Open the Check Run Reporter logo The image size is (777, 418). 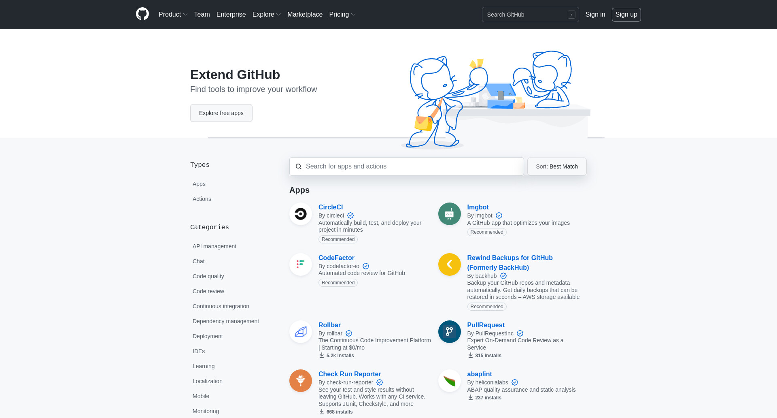pos(301,381)
